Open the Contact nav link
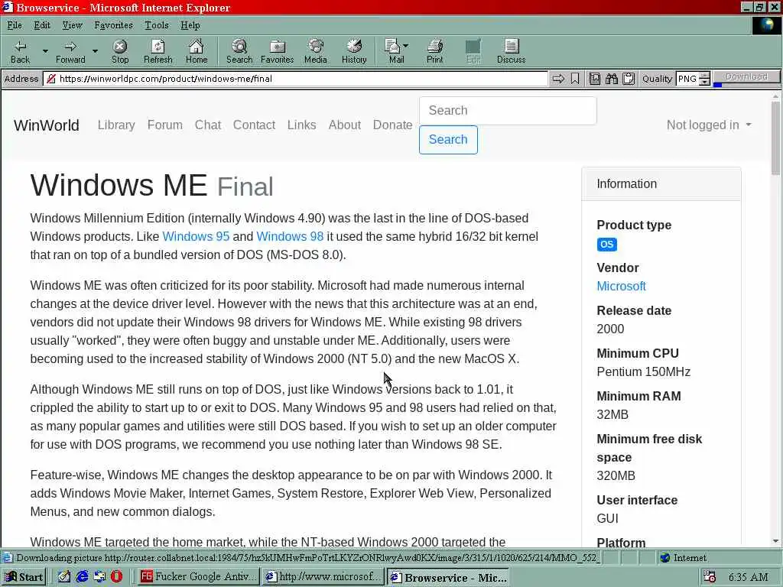Viewport: 783px width, 587px height. pyautogui.click(x=254, y=125)
